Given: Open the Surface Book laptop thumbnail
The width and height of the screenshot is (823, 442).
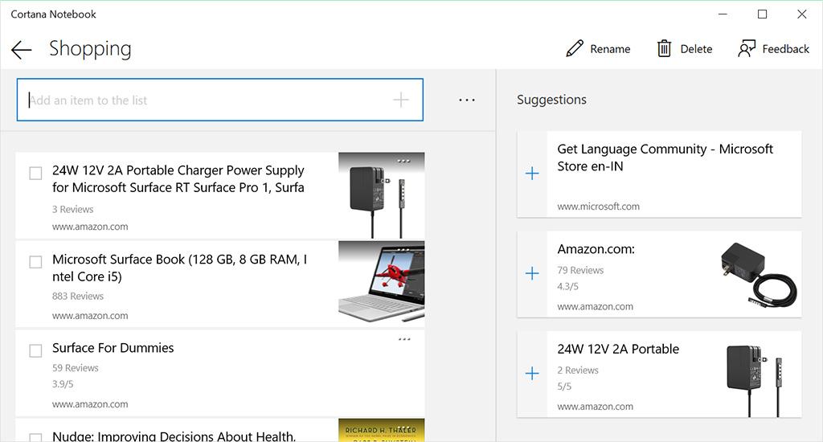Looking at the screenshot, I should coord(382,284).
